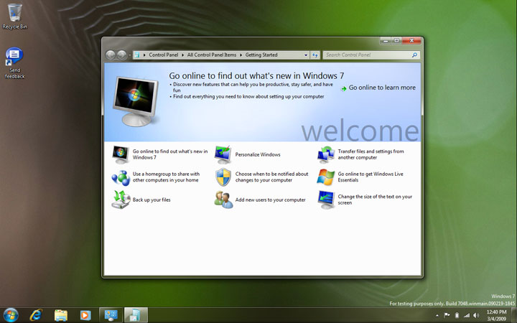
Task: Select All Control Panel Items breadcrumb
Action: pyautogui.click(x=212, y=55)
